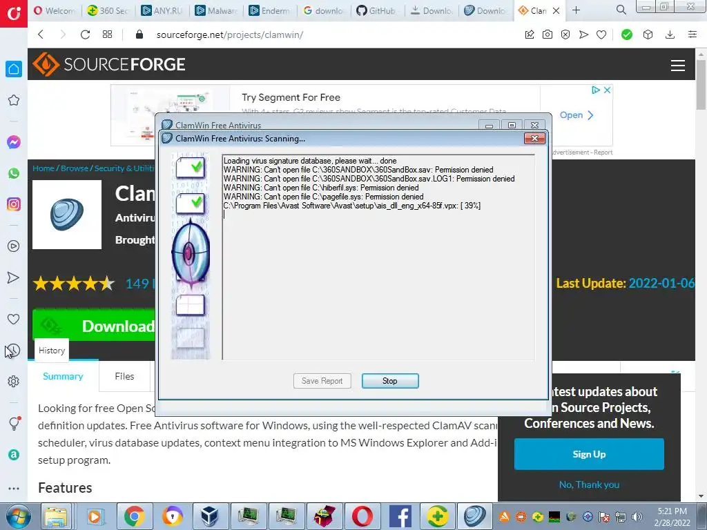The width and height of the screenshot is (707, 530).
Task: Click the blue Sign Up button
Action: (589, 454)
